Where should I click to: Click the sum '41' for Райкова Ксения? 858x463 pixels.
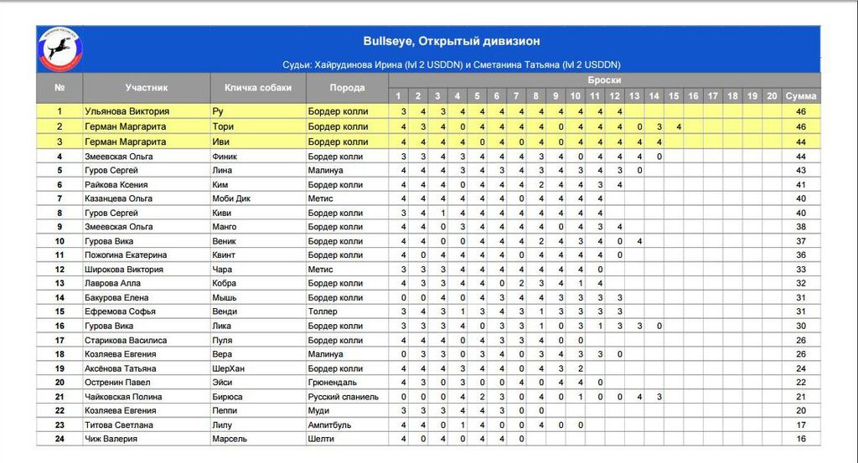pyautogui.click(x=800, y=185)
